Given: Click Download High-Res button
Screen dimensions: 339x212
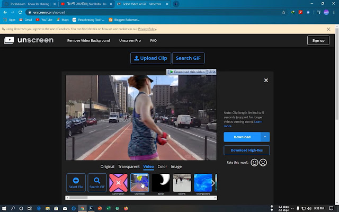Looking at the screenshot, I should click(247, 150).
